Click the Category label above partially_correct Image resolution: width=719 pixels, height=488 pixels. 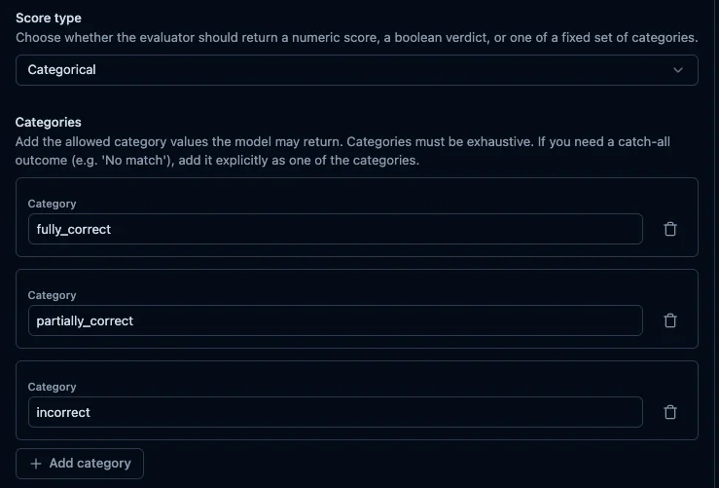52,295
